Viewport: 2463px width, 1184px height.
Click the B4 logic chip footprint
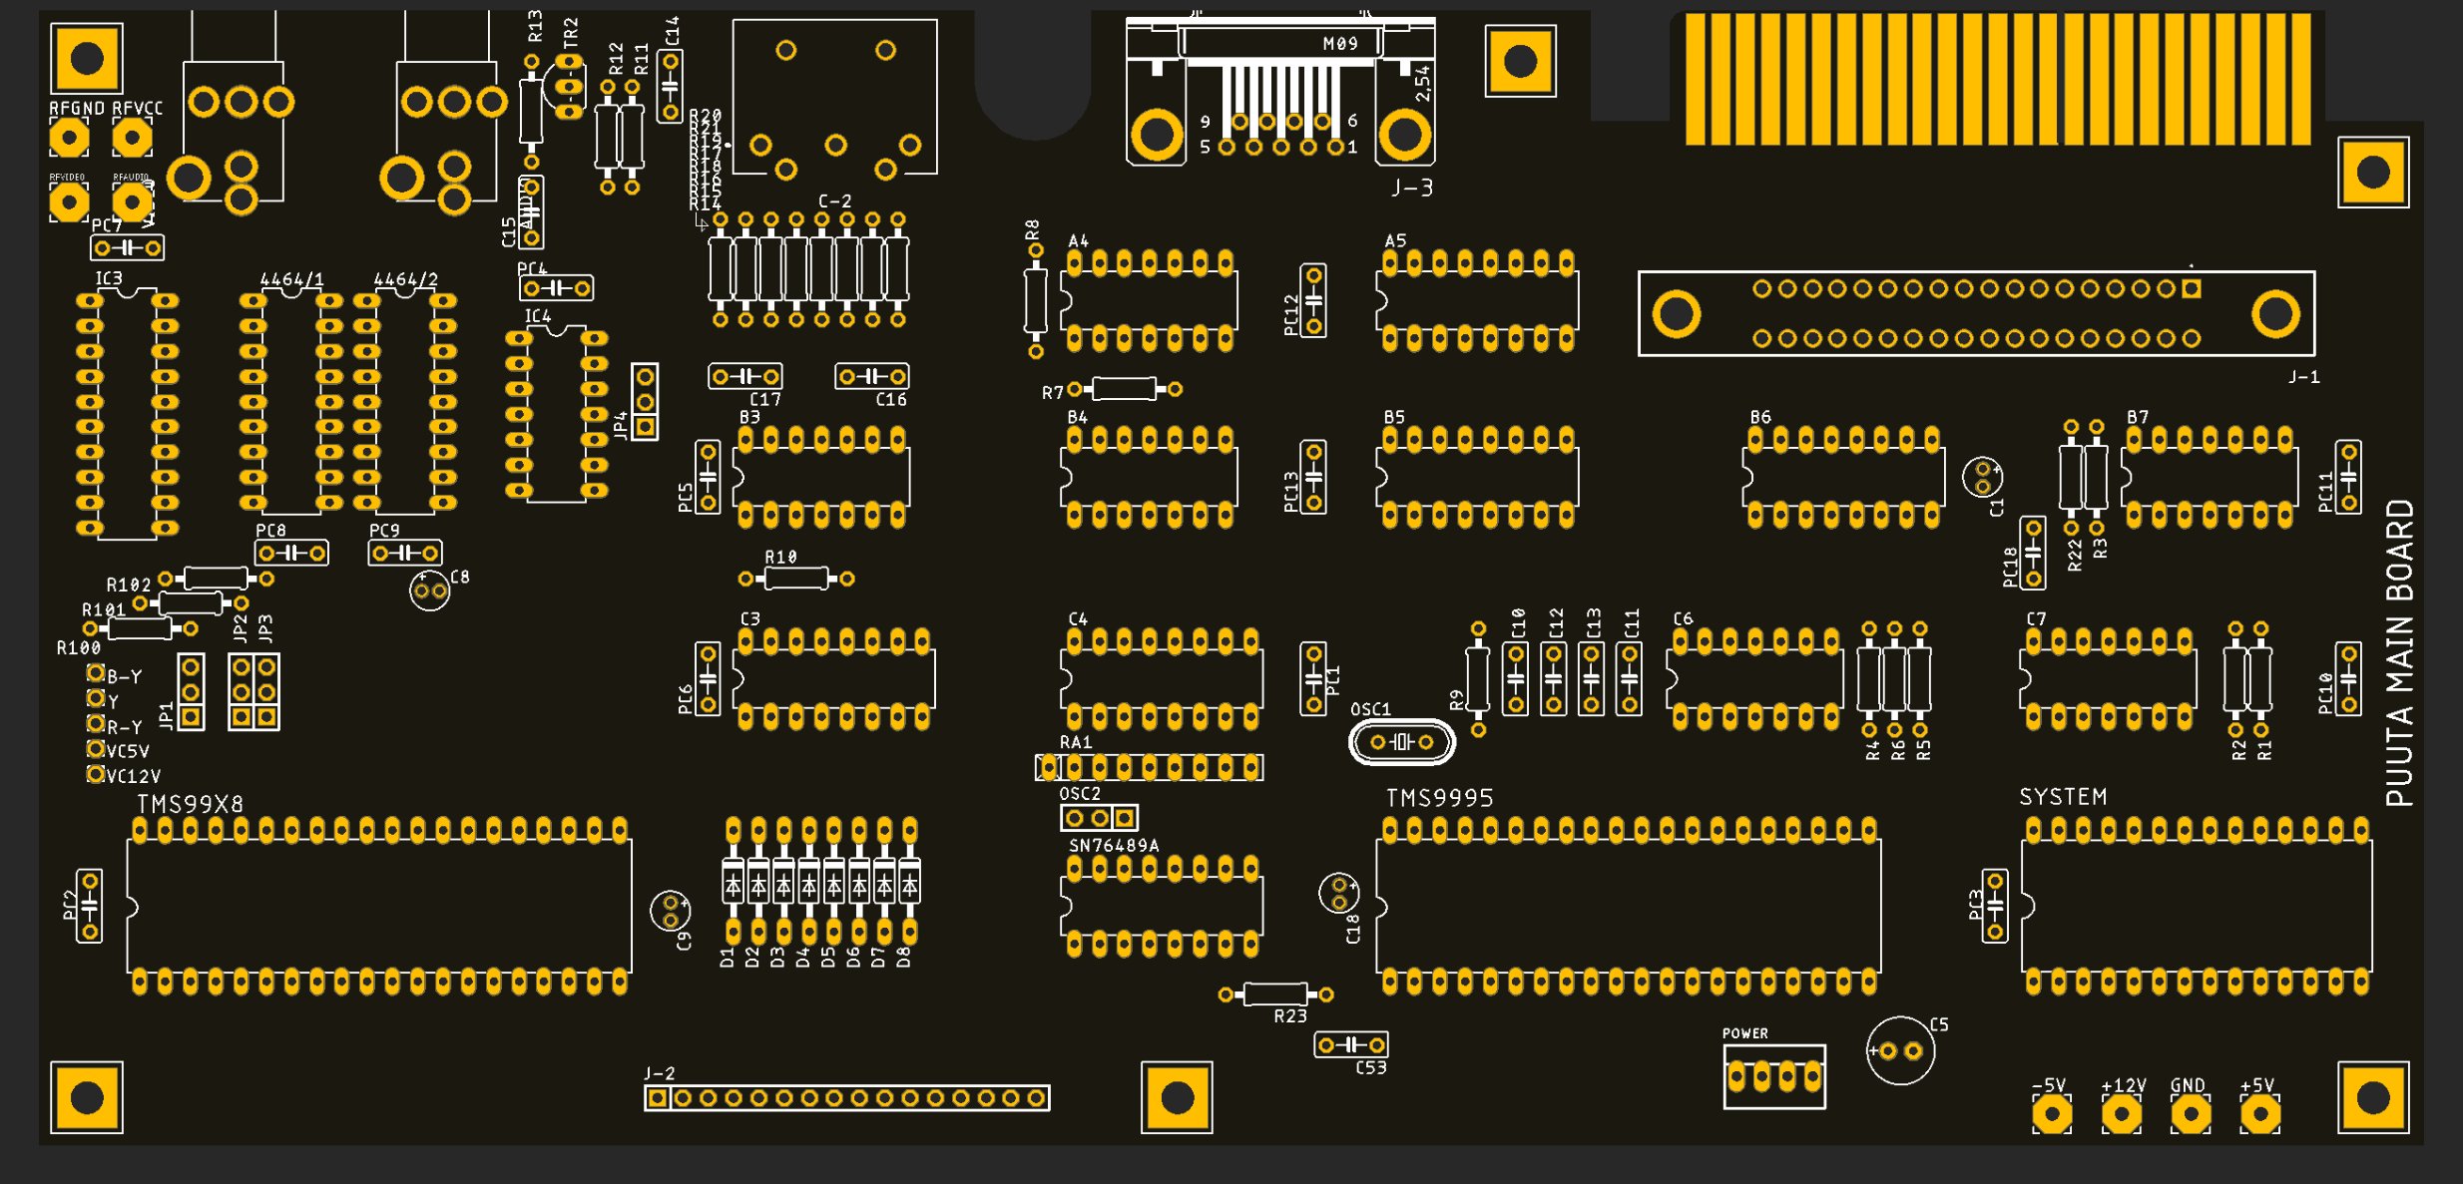[x=1149, y=478]
